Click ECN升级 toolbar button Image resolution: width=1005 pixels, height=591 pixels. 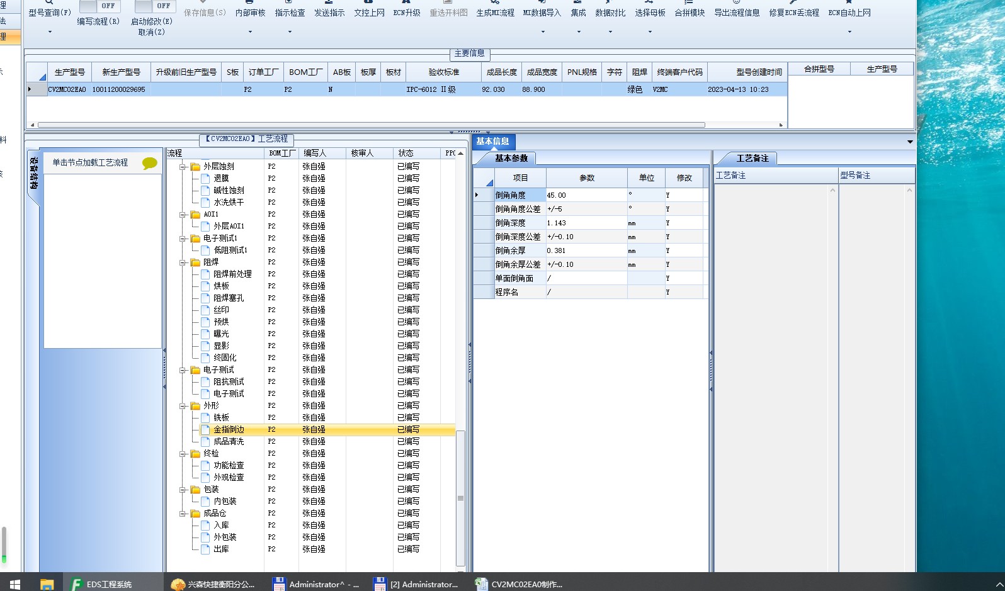407,13
